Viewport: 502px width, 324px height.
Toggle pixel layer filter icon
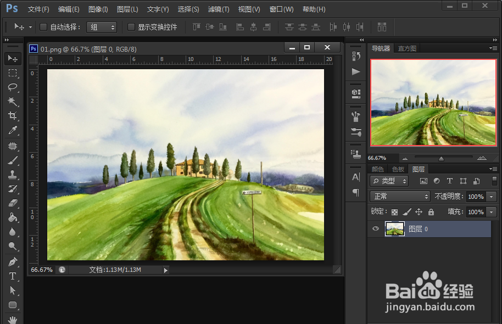point(423,181)
